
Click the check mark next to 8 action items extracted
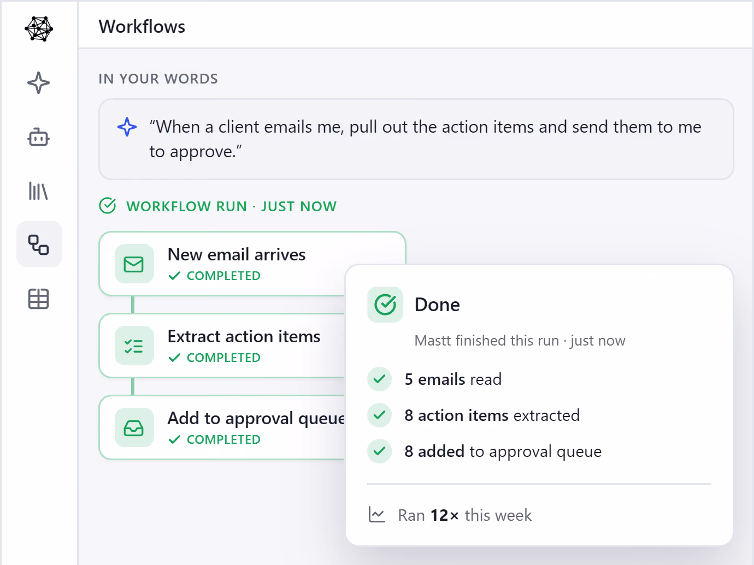click(380, 415)
